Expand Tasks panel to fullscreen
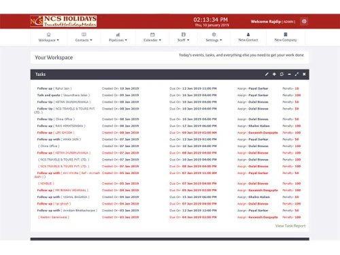Screen dimensions: 340x255 coord(296,74)
